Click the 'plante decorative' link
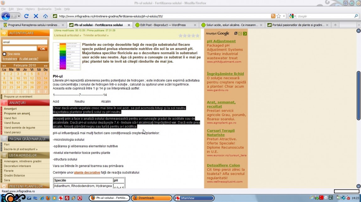 (x=87, y=172)
